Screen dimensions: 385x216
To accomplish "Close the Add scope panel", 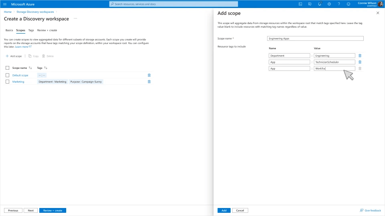I will (x=378, y=13).
